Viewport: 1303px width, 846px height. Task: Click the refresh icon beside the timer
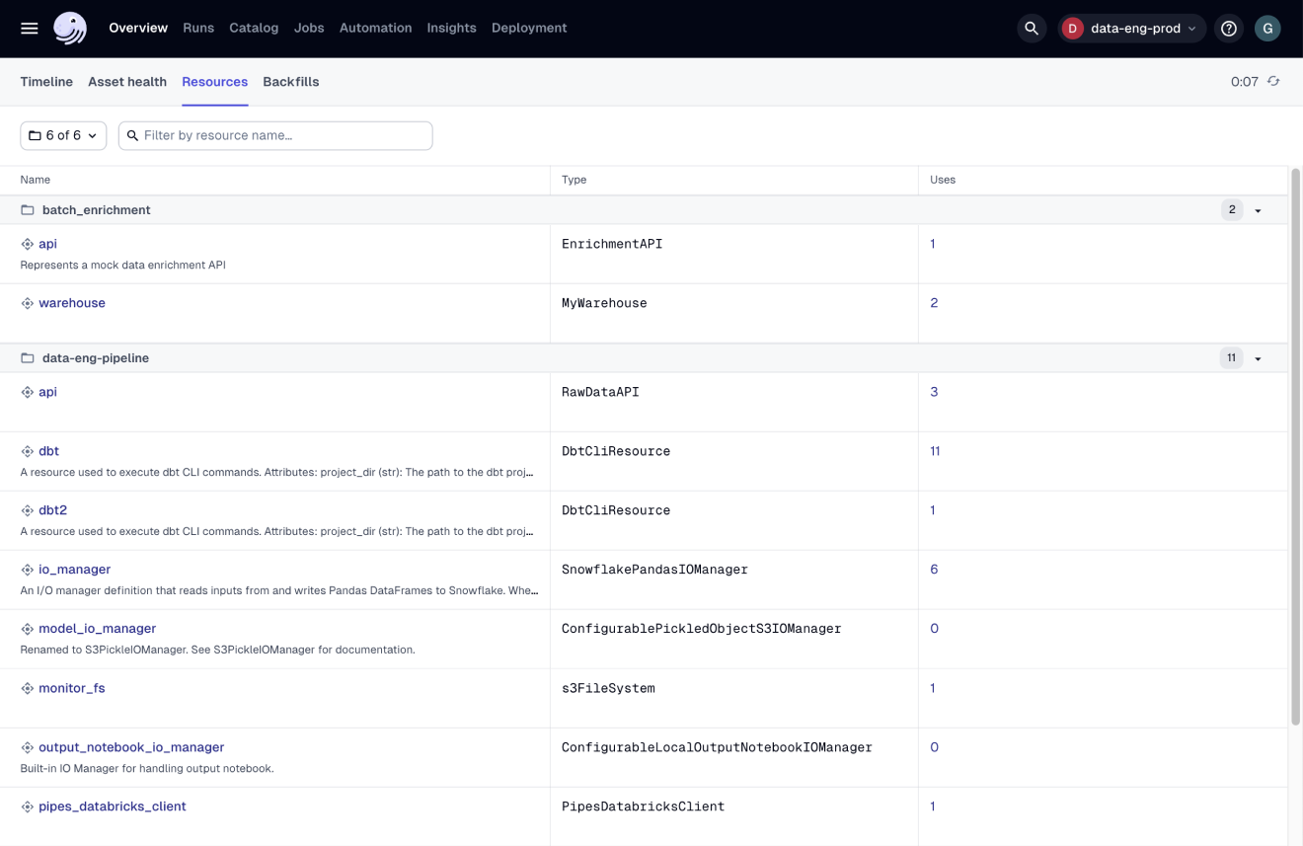[1273, 82]
